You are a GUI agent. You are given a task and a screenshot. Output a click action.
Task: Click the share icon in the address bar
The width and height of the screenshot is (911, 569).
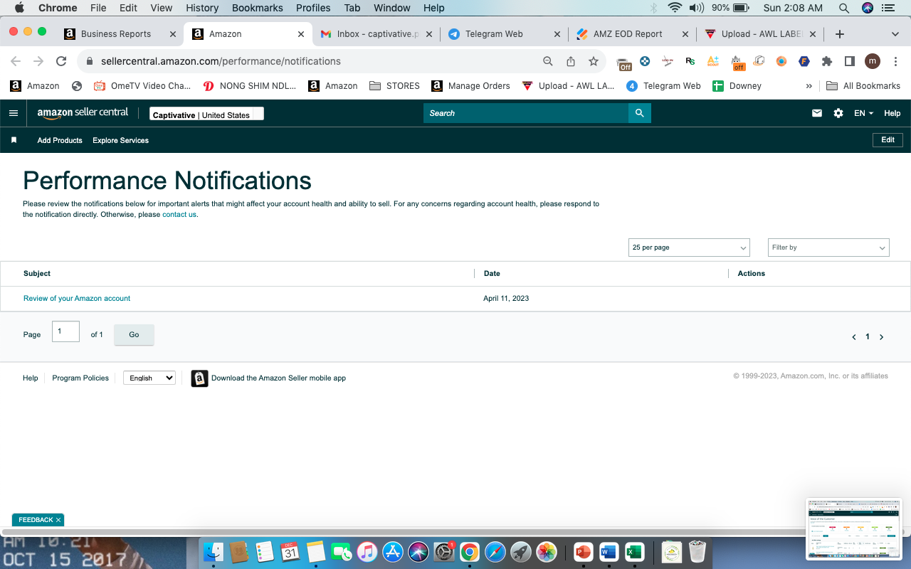(x=571, y=61)
